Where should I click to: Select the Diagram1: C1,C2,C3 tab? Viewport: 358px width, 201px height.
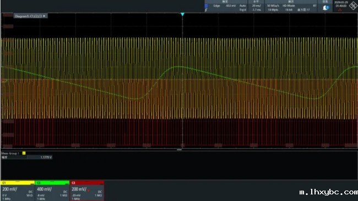click(x=28, y=16)
